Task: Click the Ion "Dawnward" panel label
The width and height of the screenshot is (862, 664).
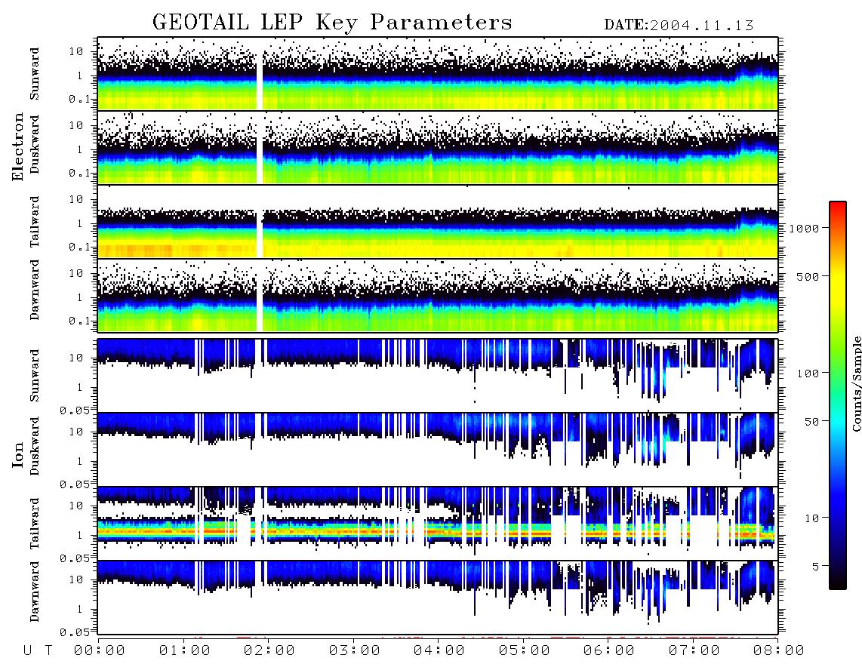Action: (35, 592)
